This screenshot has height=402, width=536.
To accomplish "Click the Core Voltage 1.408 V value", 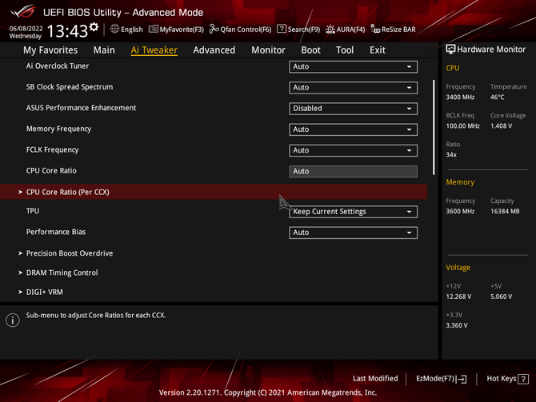I will pyautogui.click(x=501, y=126).
